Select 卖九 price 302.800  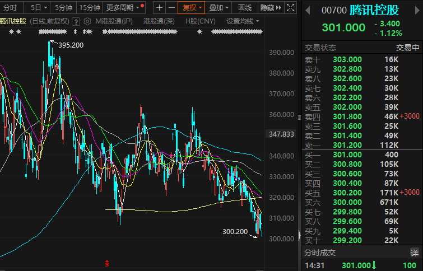[347, 69]
